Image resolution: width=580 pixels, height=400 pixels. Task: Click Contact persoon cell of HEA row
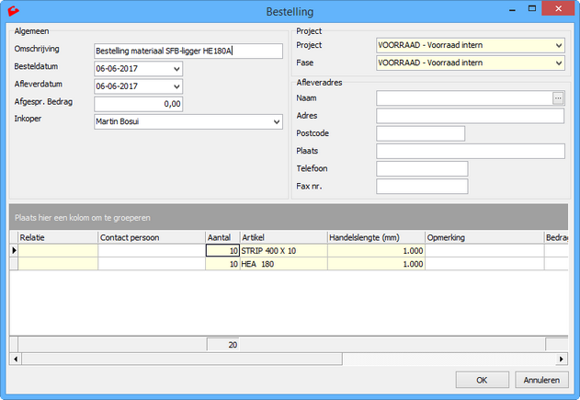[x=152, y=264]
